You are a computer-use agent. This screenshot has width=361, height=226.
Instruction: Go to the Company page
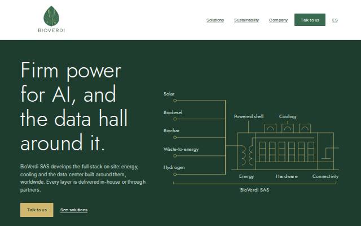tap(278, 20)
